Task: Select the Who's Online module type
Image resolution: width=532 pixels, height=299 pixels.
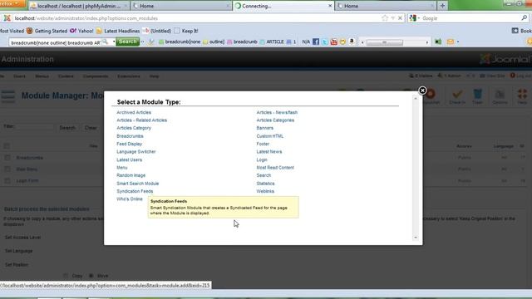Action: point(130,199)
